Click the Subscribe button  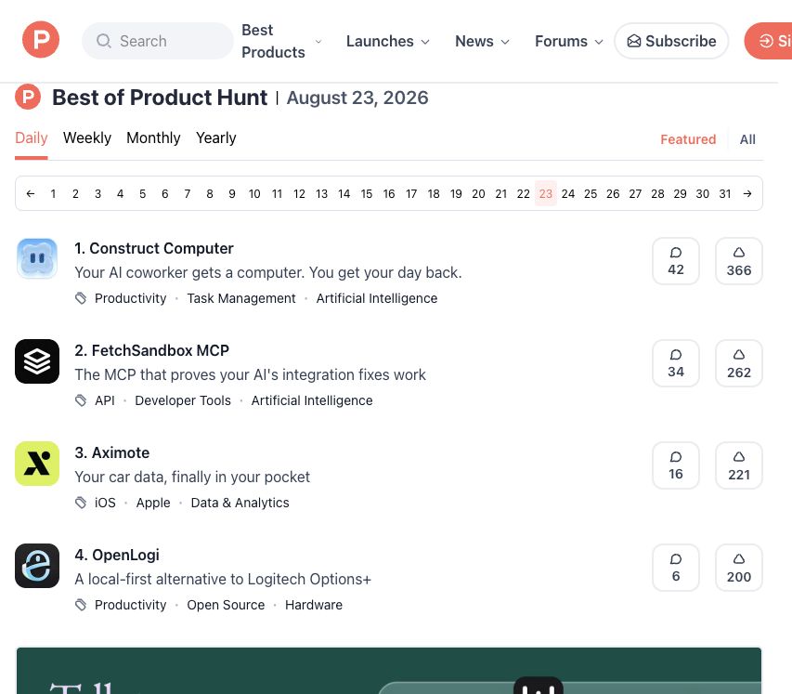[x=671, y=41]
